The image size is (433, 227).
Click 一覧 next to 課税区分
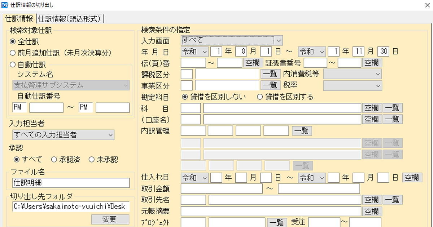coord(271,74)
